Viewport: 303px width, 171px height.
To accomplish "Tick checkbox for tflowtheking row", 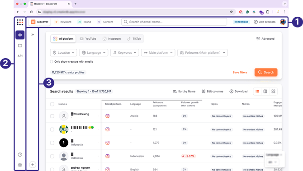I will 52,116.
